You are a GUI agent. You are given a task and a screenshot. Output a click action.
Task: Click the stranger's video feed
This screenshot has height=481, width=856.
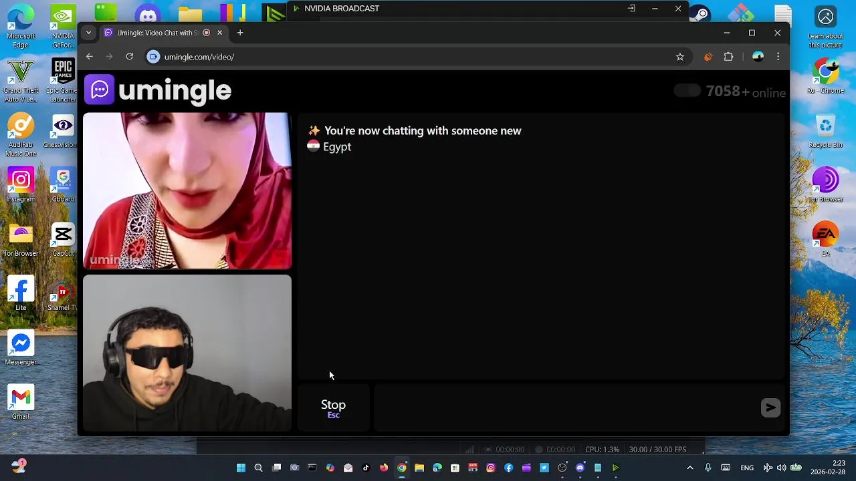(x=187, y=190)
